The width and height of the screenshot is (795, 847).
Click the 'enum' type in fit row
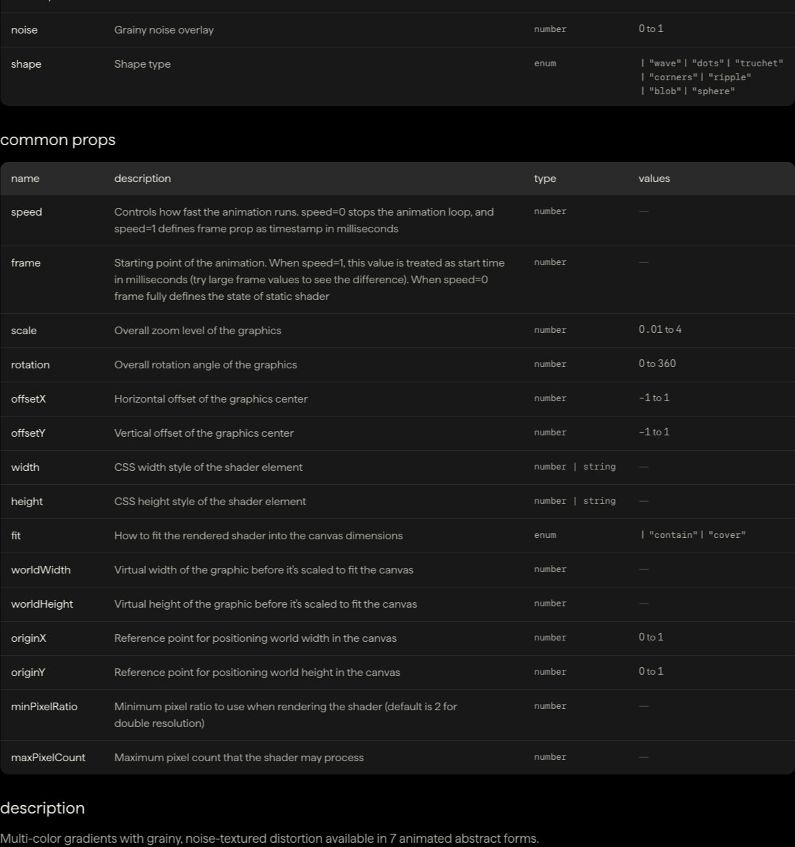tap(545, 535)
